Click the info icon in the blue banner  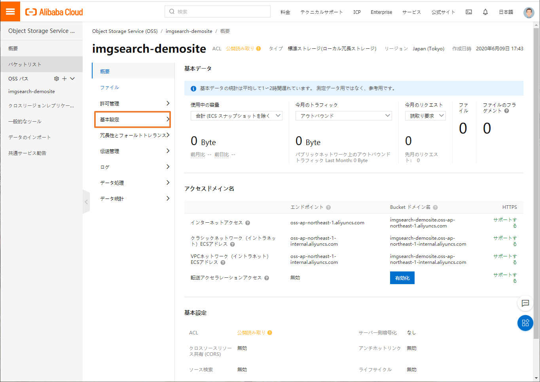tap(193, 88)
